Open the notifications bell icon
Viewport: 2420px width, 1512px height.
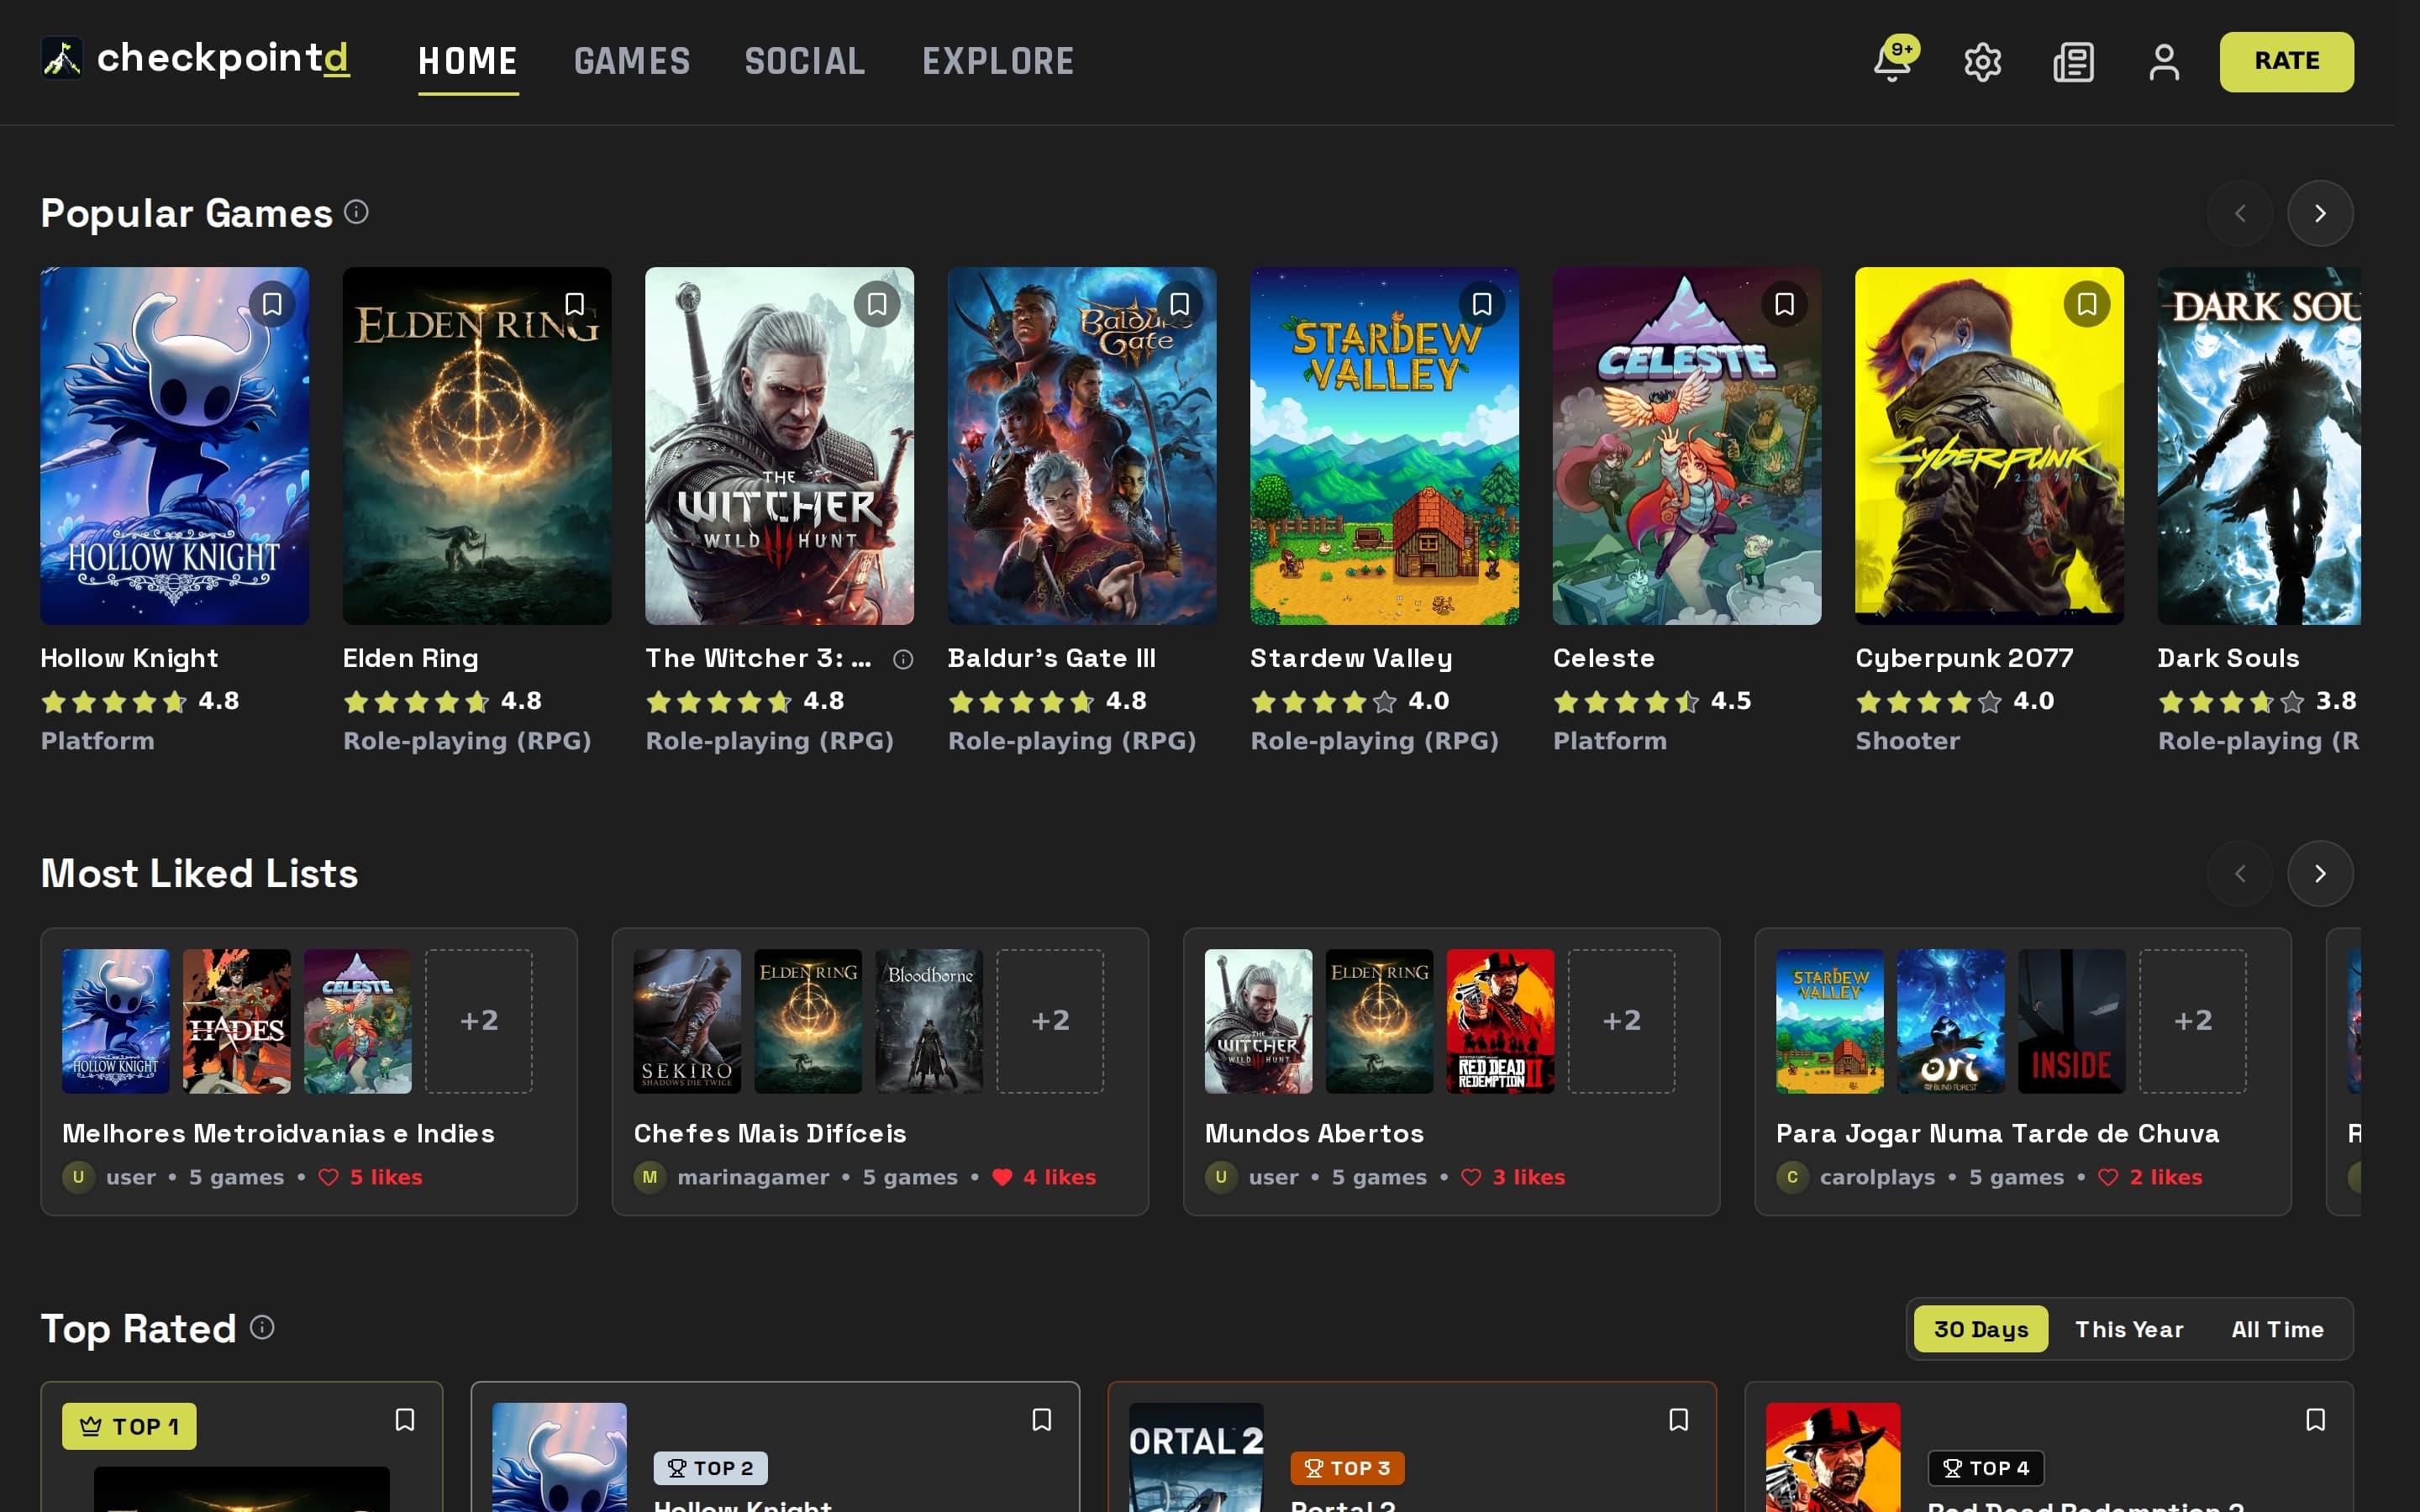tap(1892, 62)
